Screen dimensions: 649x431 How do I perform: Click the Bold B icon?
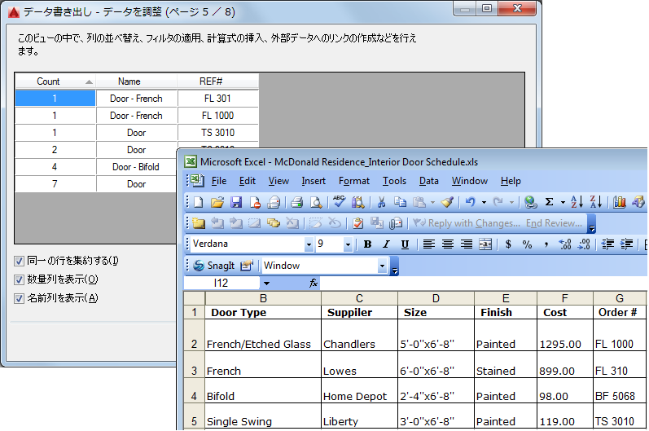coord(367,244)
